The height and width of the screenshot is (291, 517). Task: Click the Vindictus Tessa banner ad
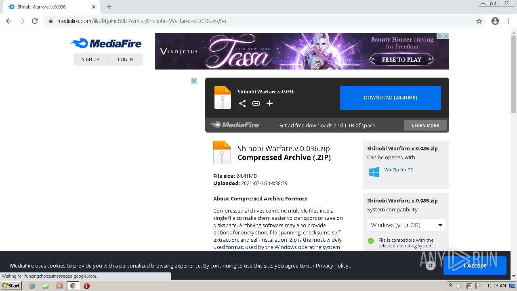tap(302, 51)
